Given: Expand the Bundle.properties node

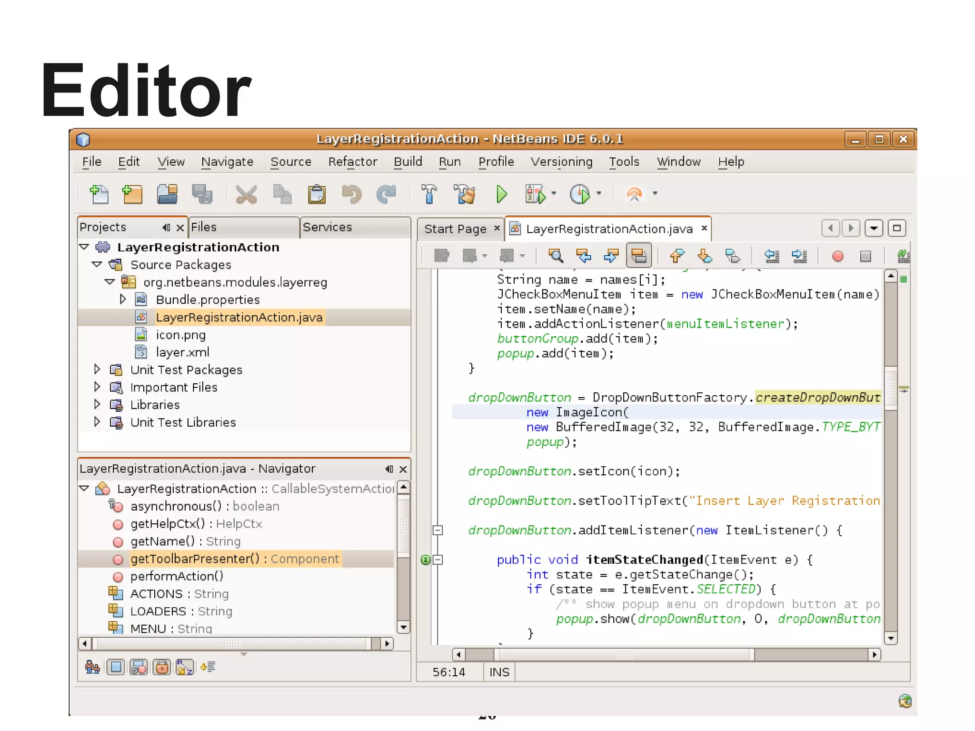Looking at the screenshot, I should coord(122,299).
